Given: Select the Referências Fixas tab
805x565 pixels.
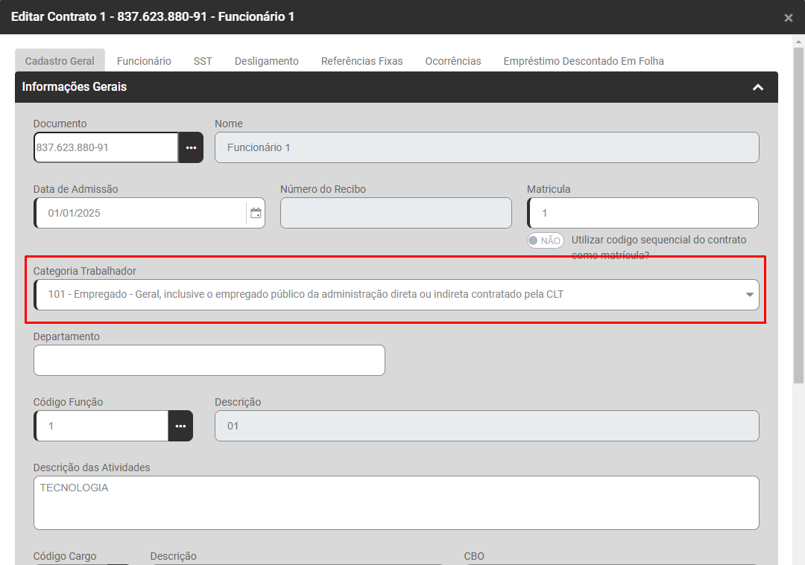Looking at the screenshot, I should coord(362,61).
